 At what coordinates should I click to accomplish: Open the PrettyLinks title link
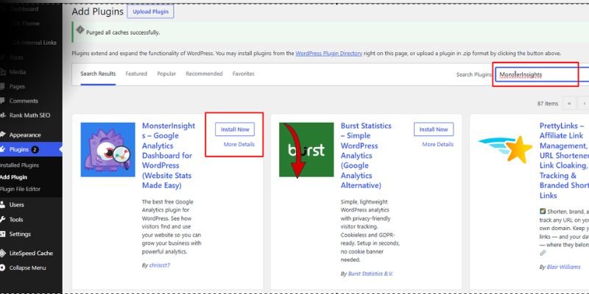click(x=564, y=160)
